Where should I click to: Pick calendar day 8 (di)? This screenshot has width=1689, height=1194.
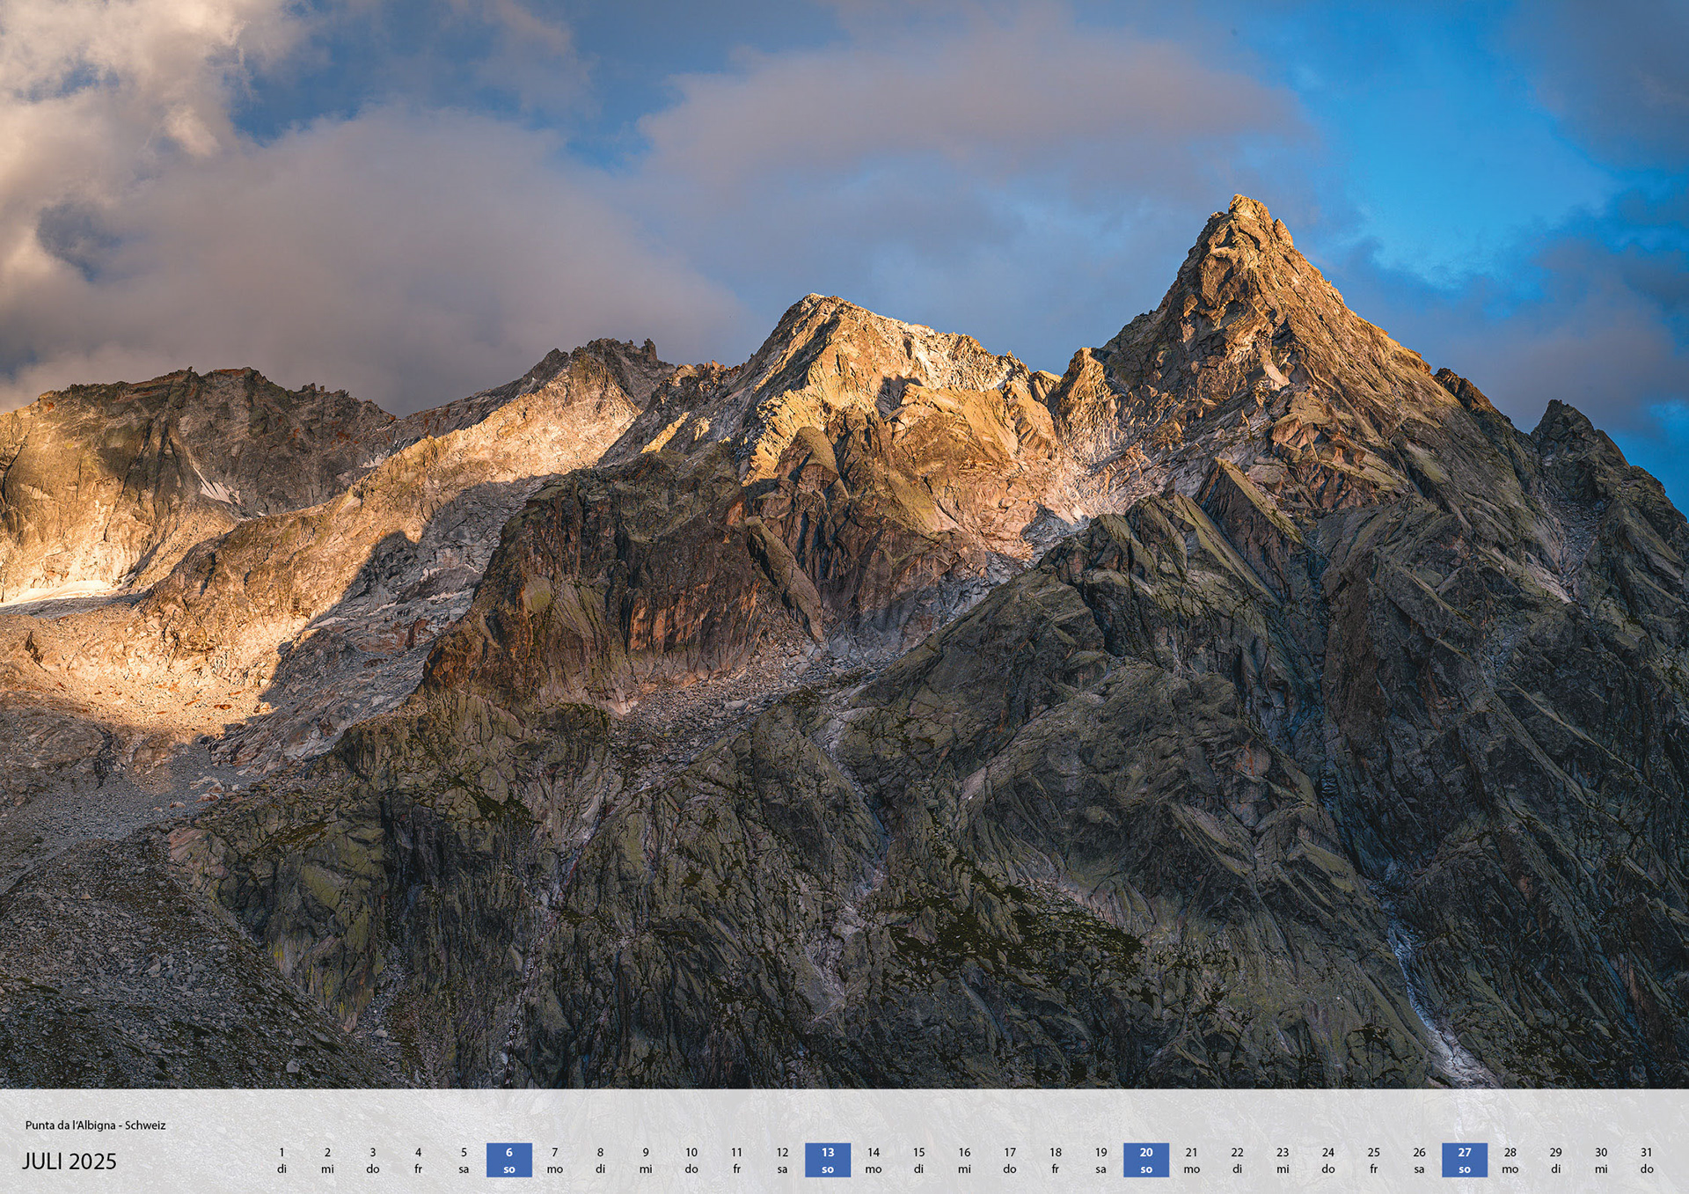tap(600, 1161)
